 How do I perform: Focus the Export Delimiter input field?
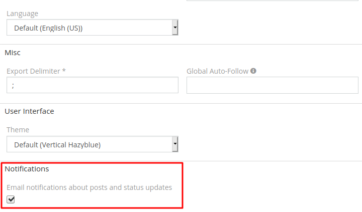(93, 85)
